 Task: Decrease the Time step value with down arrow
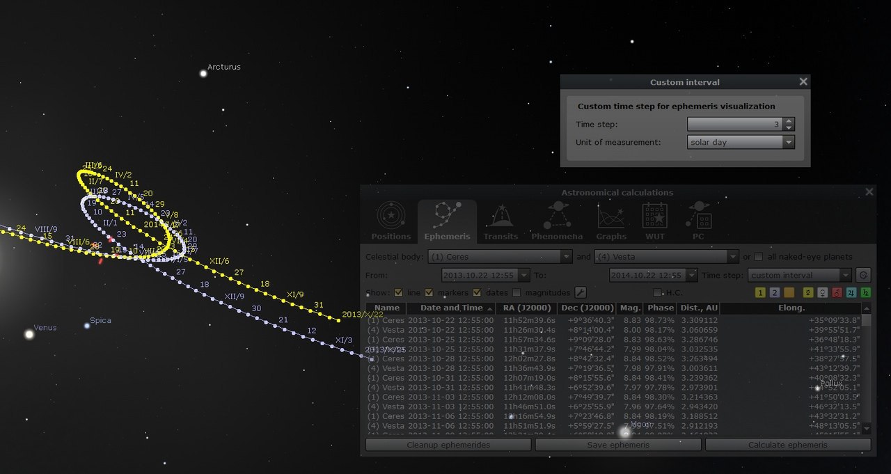[788, 128]
